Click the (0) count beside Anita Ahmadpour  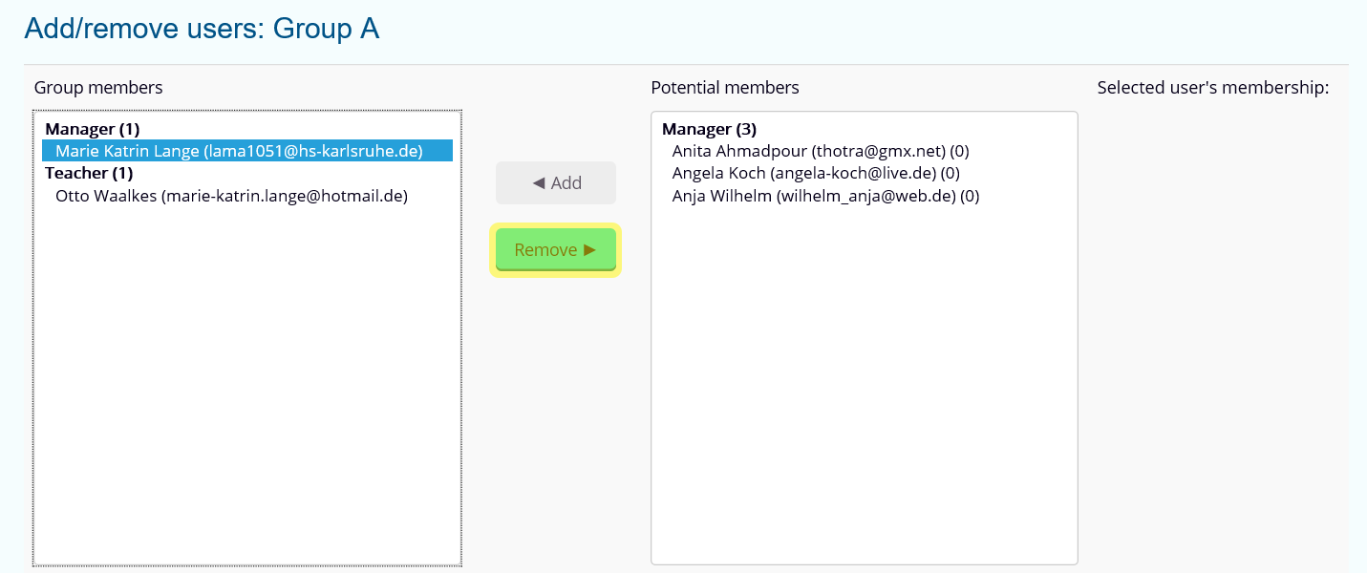coord(959,151)
